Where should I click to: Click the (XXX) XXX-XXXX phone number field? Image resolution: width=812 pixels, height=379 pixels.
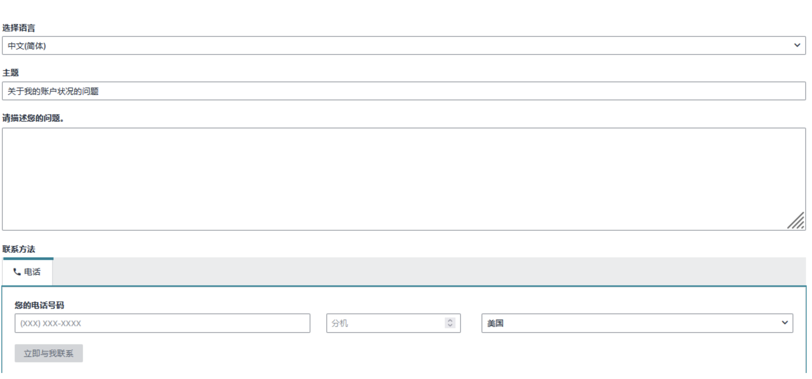pos(163,323)
